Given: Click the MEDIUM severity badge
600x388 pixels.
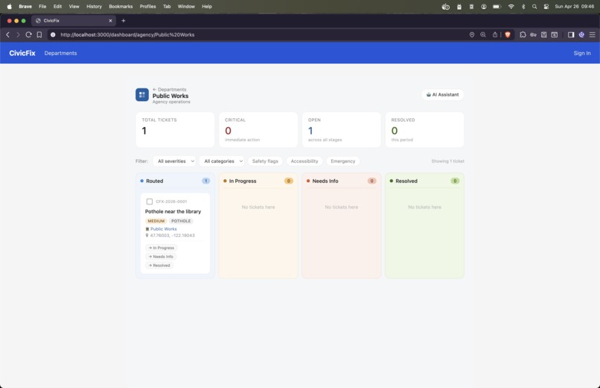Looking at the screenshot, I should click(x=156, y=221).
